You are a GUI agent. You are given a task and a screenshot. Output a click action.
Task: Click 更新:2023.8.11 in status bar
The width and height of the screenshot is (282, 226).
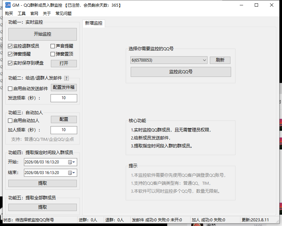(255, 220)
